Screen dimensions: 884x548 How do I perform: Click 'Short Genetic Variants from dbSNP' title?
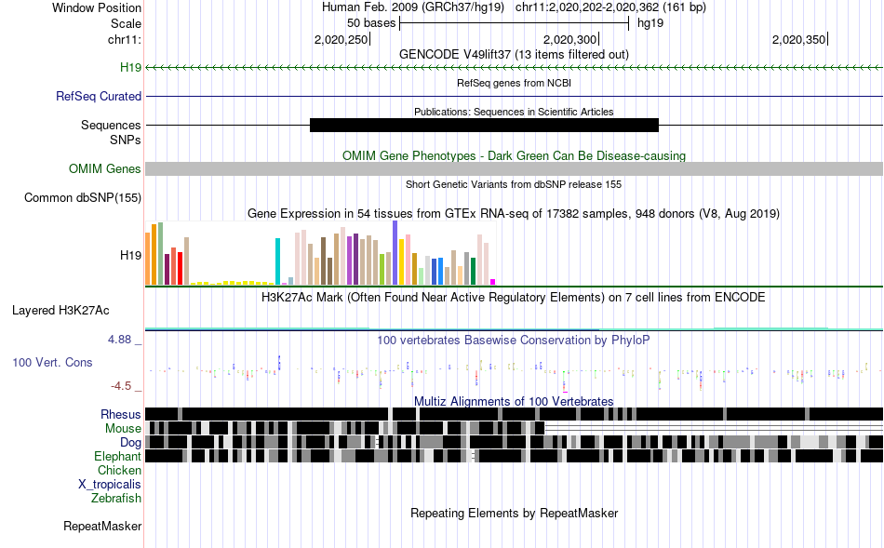pyautogui.click(x=514, y=184)
